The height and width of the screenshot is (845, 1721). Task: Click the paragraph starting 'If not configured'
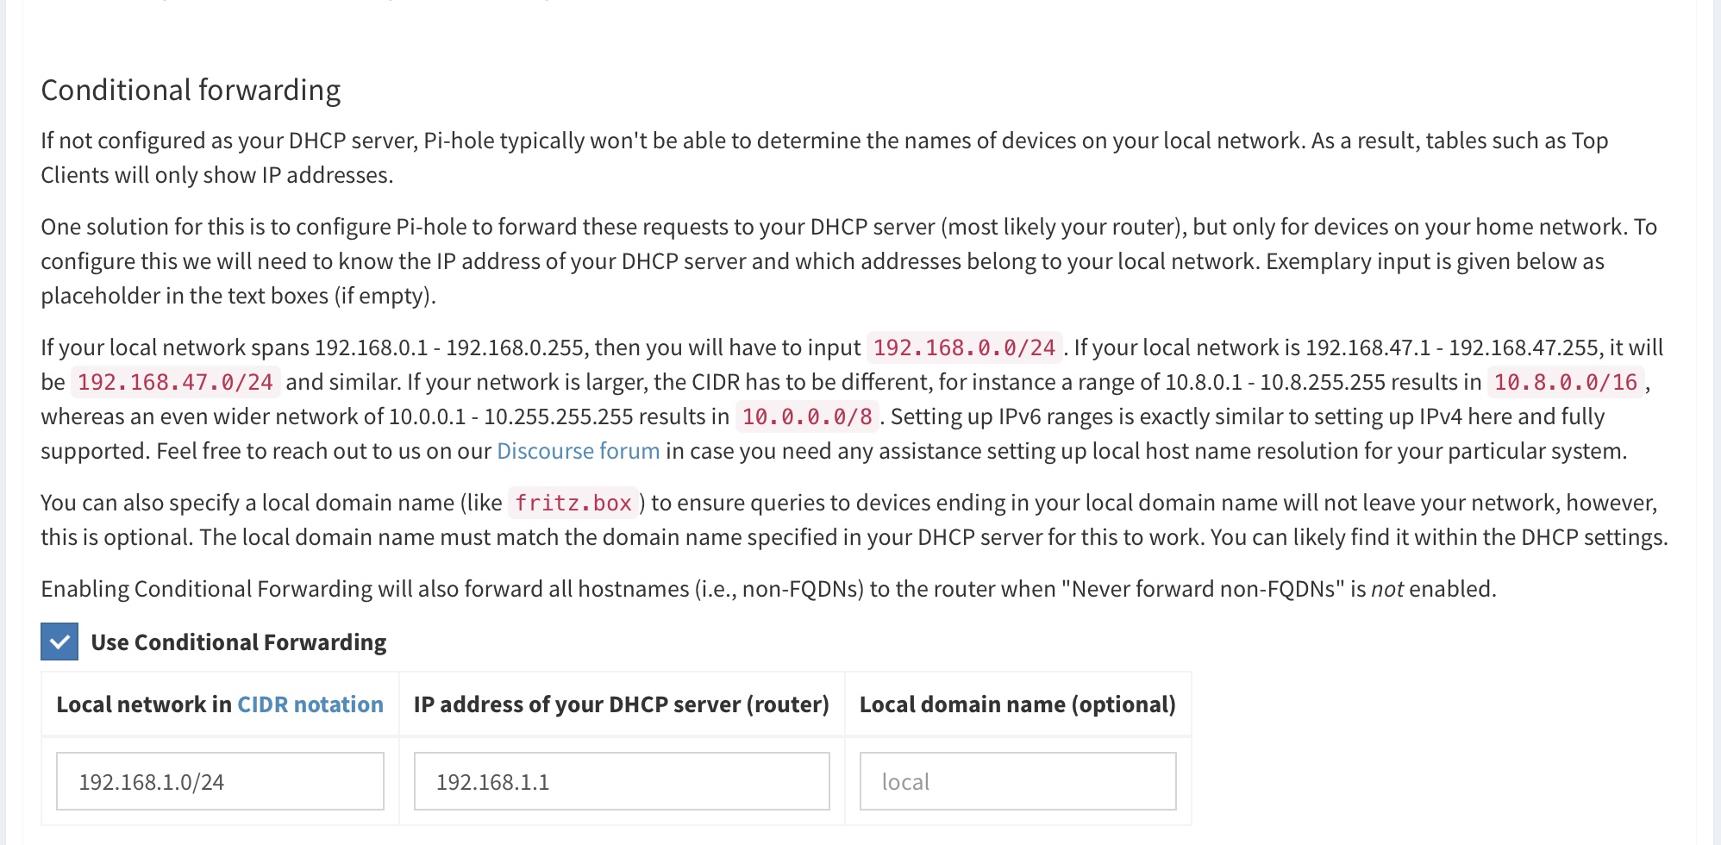(824, 158)
